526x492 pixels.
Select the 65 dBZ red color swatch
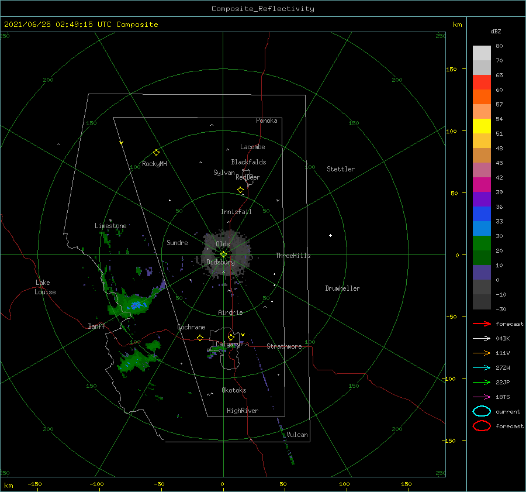[x=482, y=82]
